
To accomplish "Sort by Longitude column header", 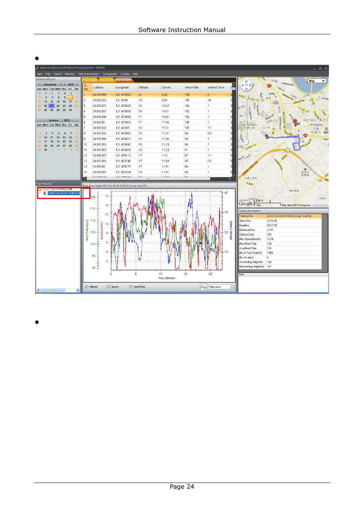I will pyautogui.click(x=126, y=87).
